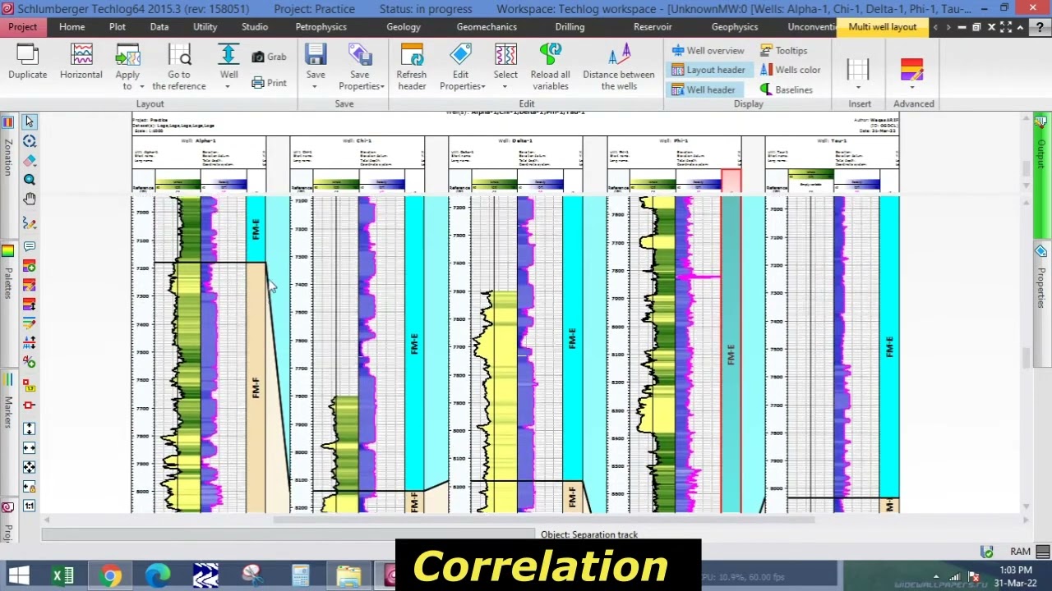Click Distance between the wells
The image size is (1052, 591).
[x=619, y=66]
